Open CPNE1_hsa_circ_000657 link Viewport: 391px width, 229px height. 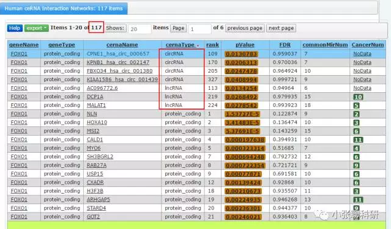[x=118, y=54]
